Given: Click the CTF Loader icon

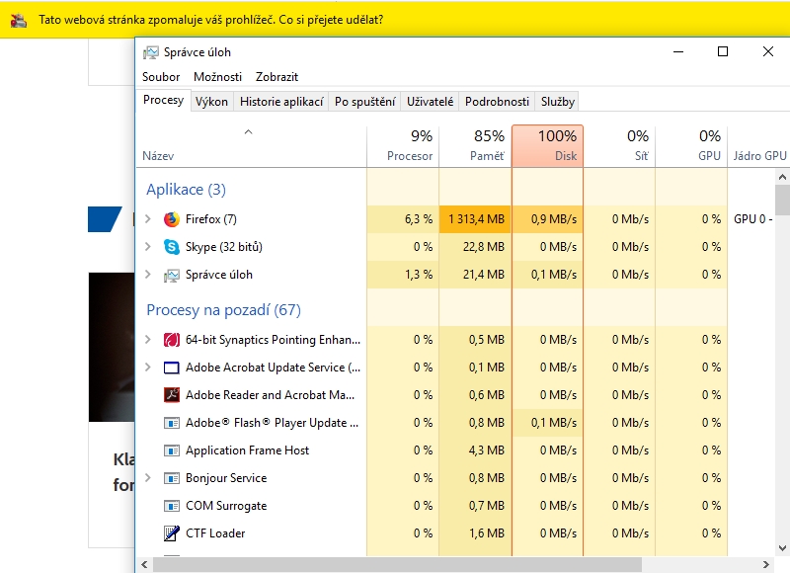Looking at the screenshot, I should pos(171,533).
